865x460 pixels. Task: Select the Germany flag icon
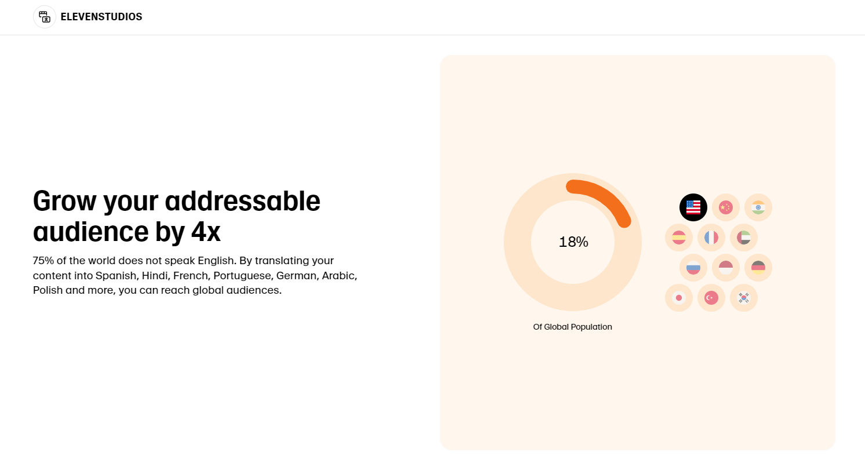pos(758,268)
